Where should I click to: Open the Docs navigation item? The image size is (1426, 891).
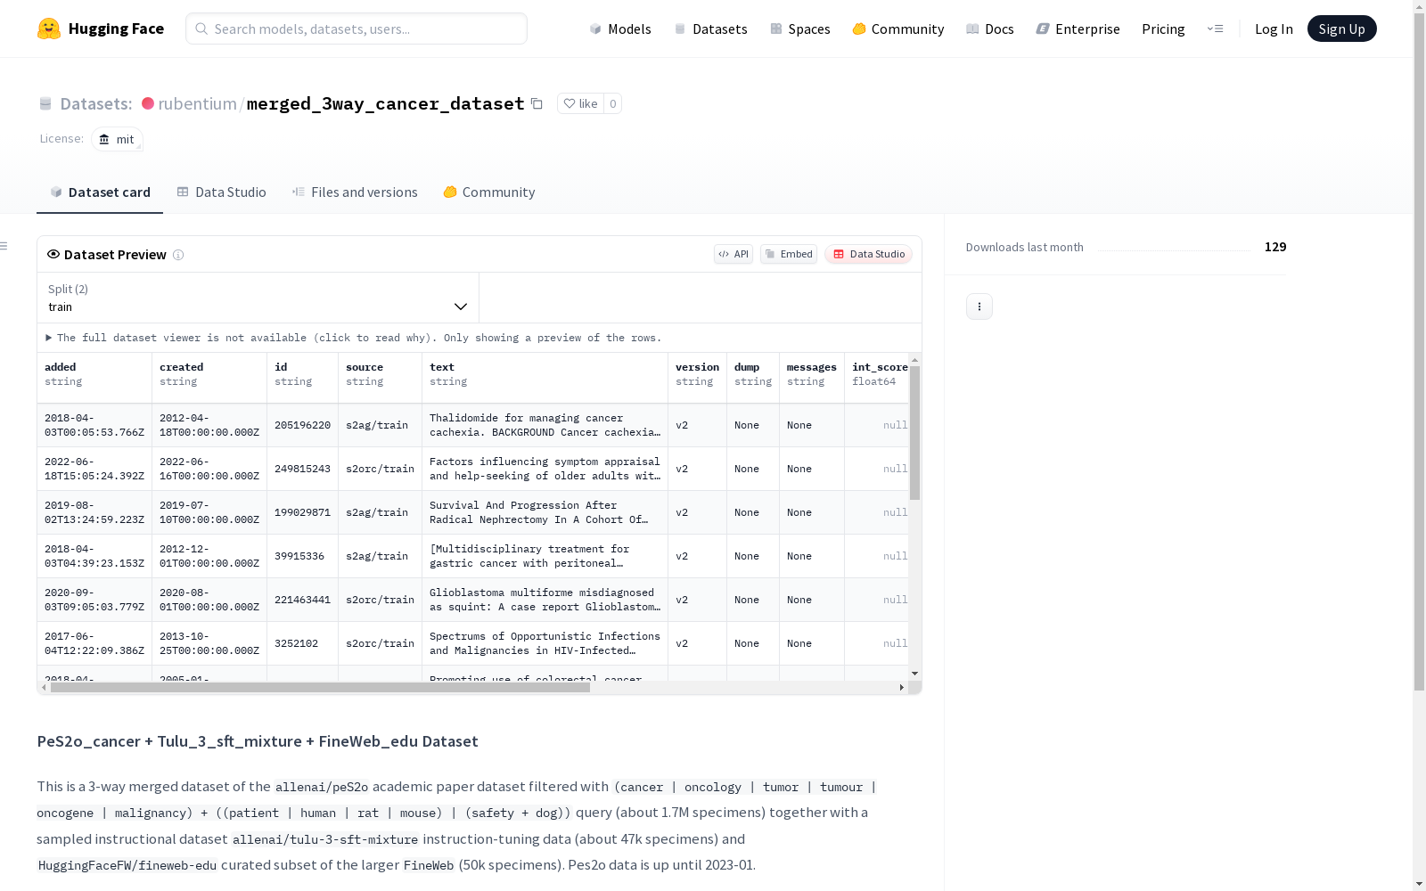[x=990, y=29]
